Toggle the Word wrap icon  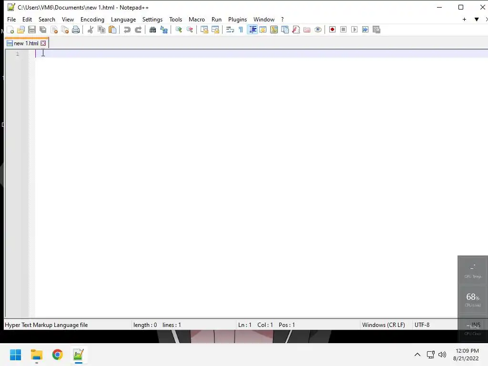[x=230, y=30]
